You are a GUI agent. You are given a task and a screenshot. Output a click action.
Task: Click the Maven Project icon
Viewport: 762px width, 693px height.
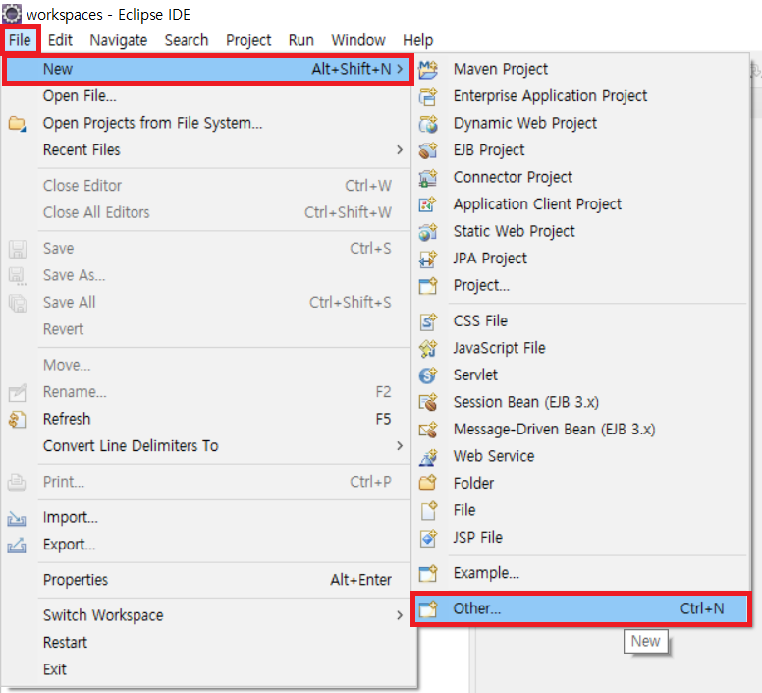(x=428, y=69)
